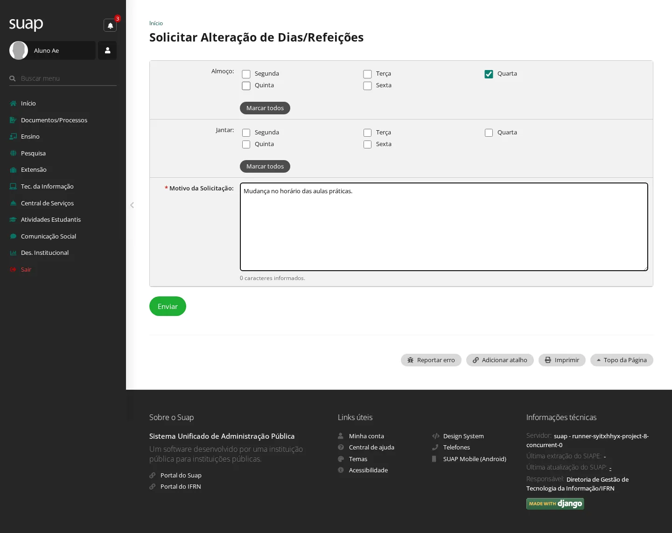672x533 pixels.
Task: Click the Documentos/Processos icon
Action: tap(13, 120)
